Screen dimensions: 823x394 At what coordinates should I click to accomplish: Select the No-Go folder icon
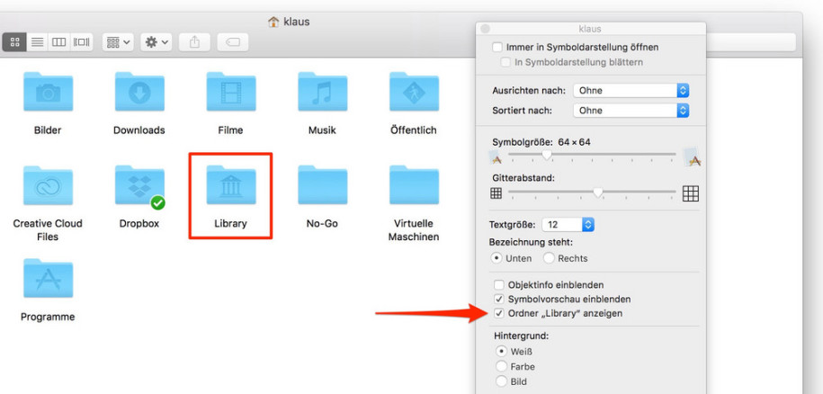(x=322, y=185)
